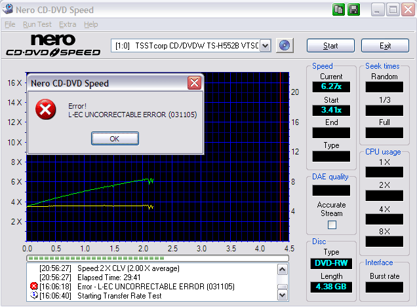Screen dimensions: 417x307
Task: Maximize the Nero CD-DVD Speed window
Action: pos(393,10)
